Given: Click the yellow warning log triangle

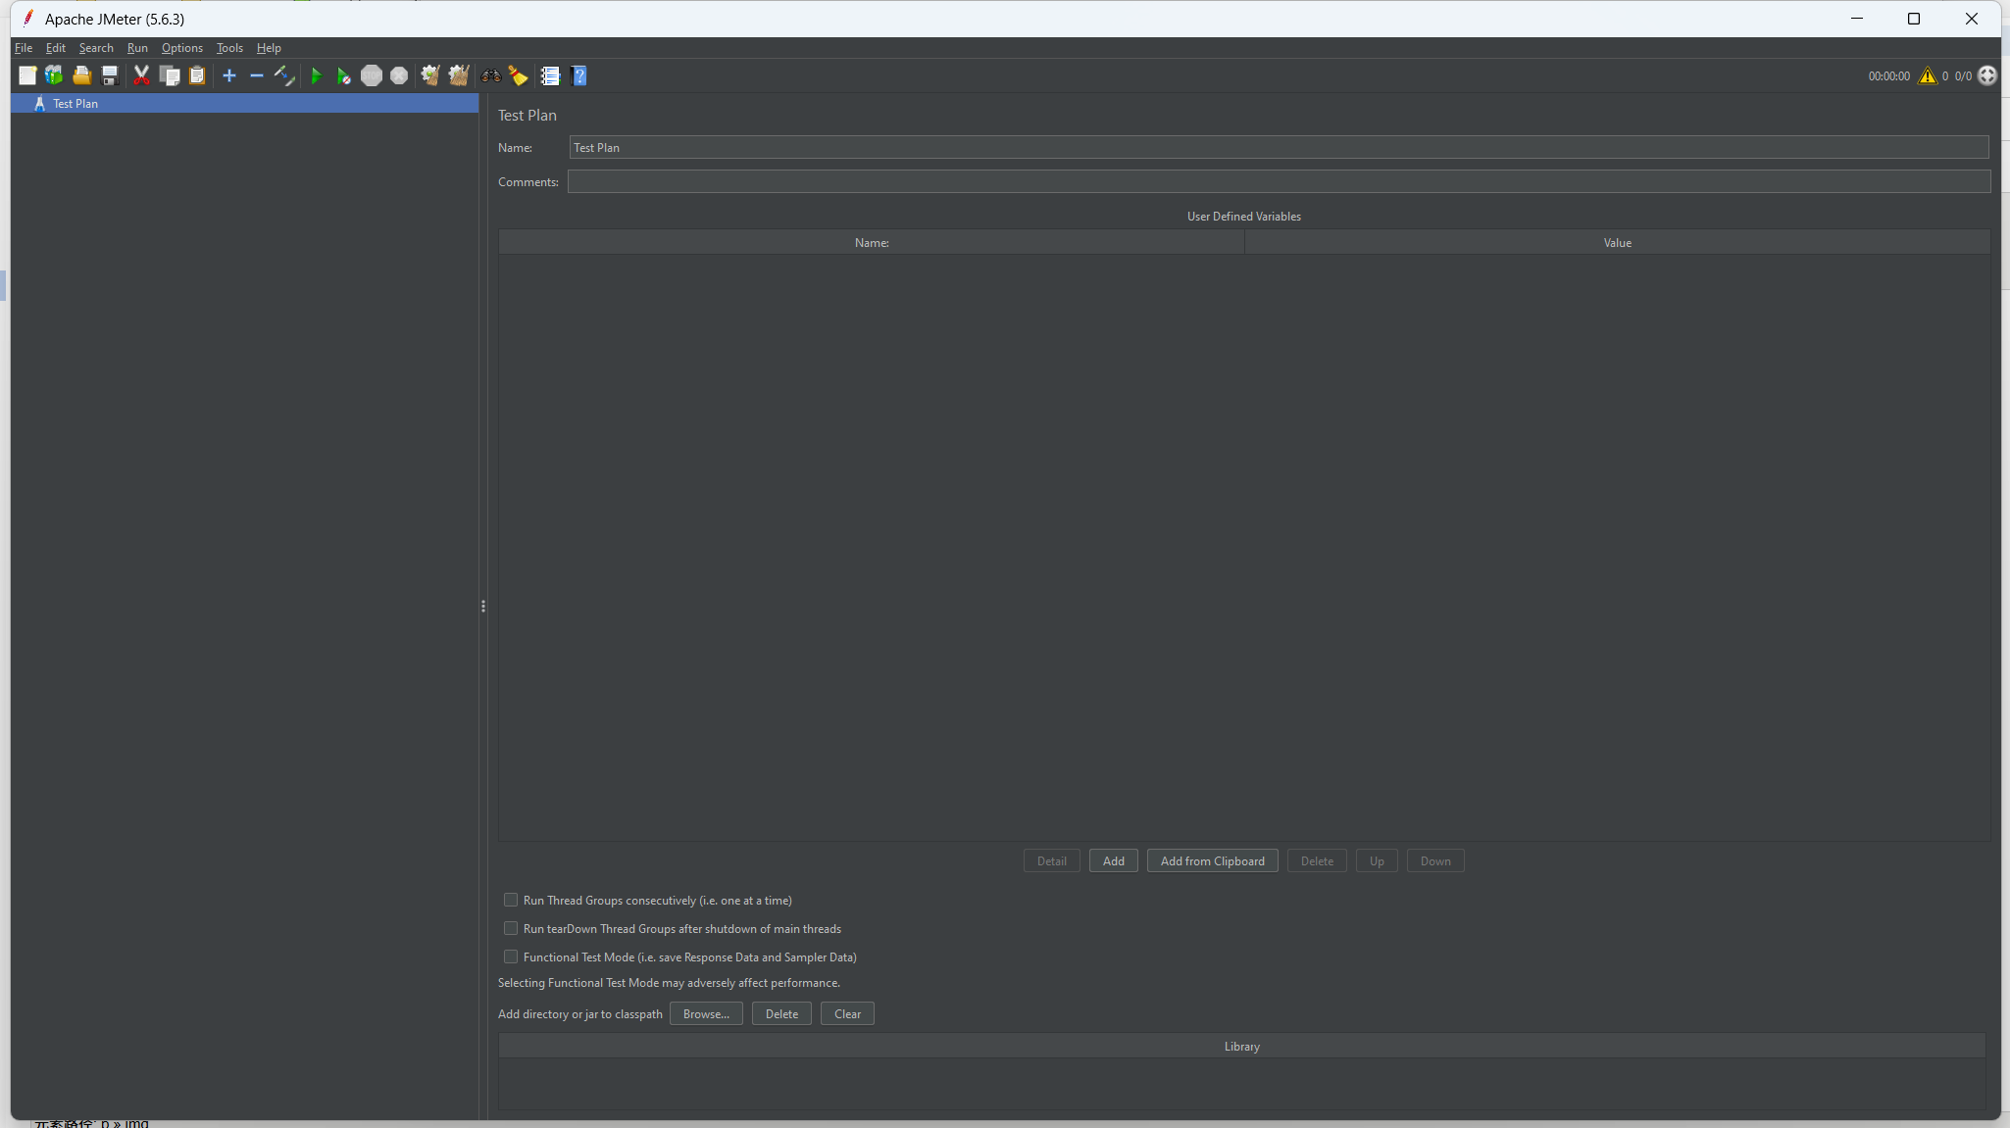Looking at the screenshot, I should point(1927,75).
